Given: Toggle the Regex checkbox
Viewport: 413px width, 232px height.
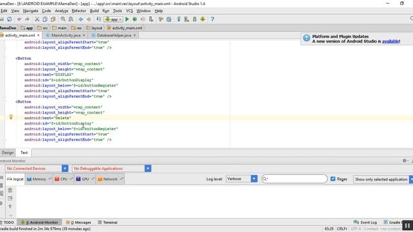Looking at the screenshot, I should click(333, 179).
